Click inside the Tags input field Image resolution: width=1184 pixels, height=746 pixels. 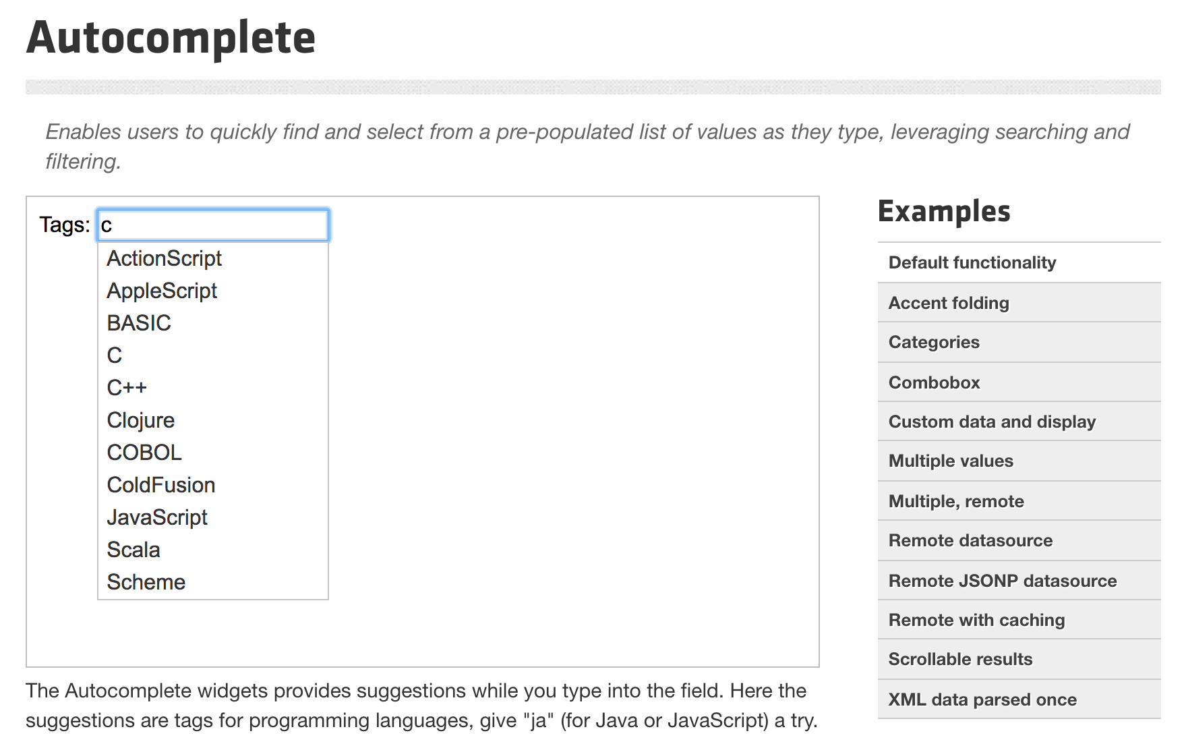point(212,225)
